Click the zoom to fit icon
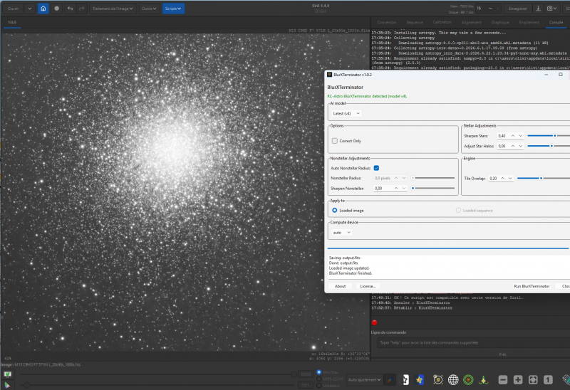570x390 pixels. coord(533,380)
